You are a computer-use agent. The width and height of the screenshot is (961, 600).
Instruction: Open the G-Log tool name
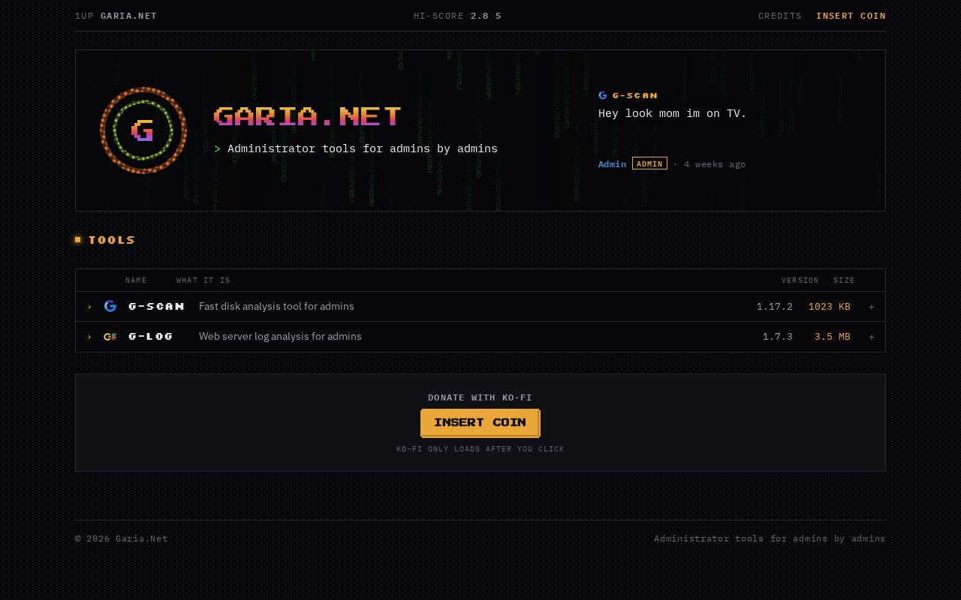point(151,336)
